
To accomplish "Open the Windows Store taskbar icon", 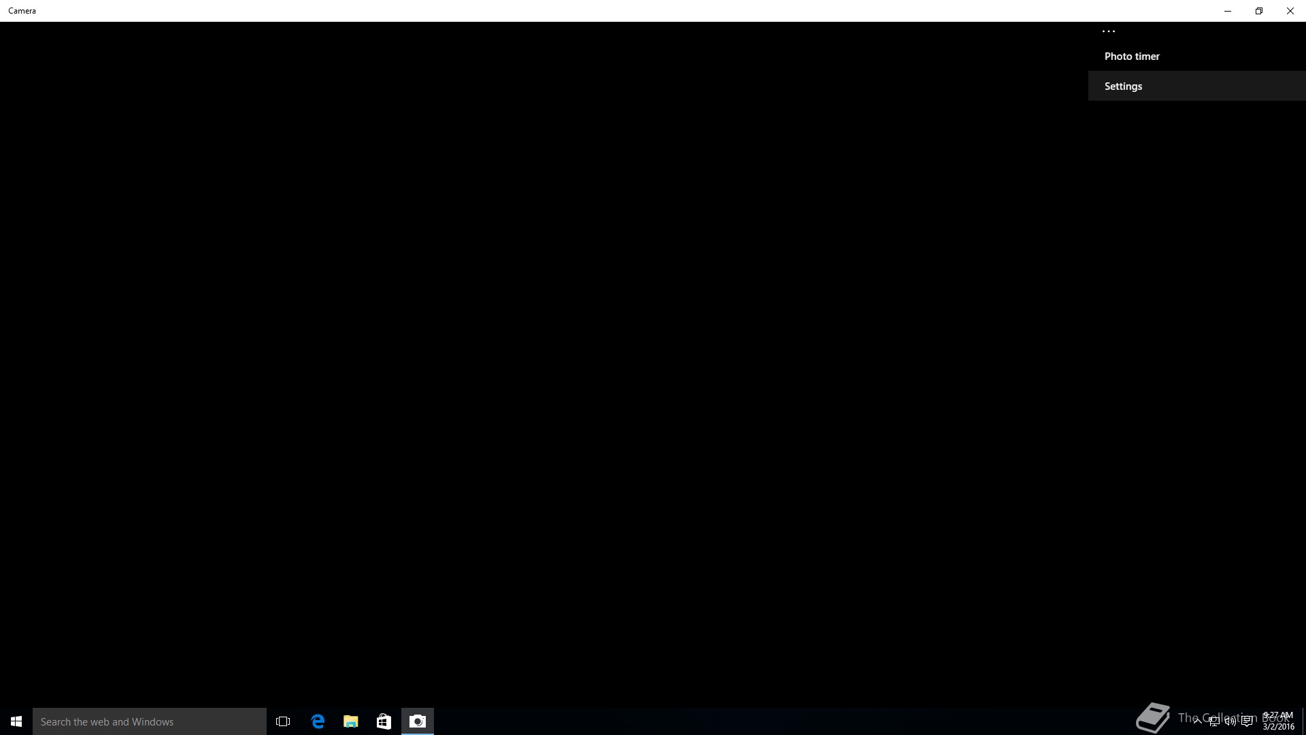I will tap(384, 721).
